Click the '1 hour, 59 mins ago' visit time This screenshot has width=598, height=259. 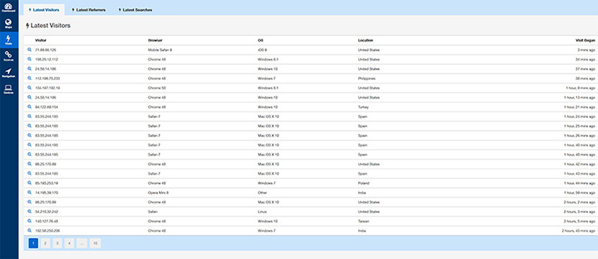(x=579, y=193)
